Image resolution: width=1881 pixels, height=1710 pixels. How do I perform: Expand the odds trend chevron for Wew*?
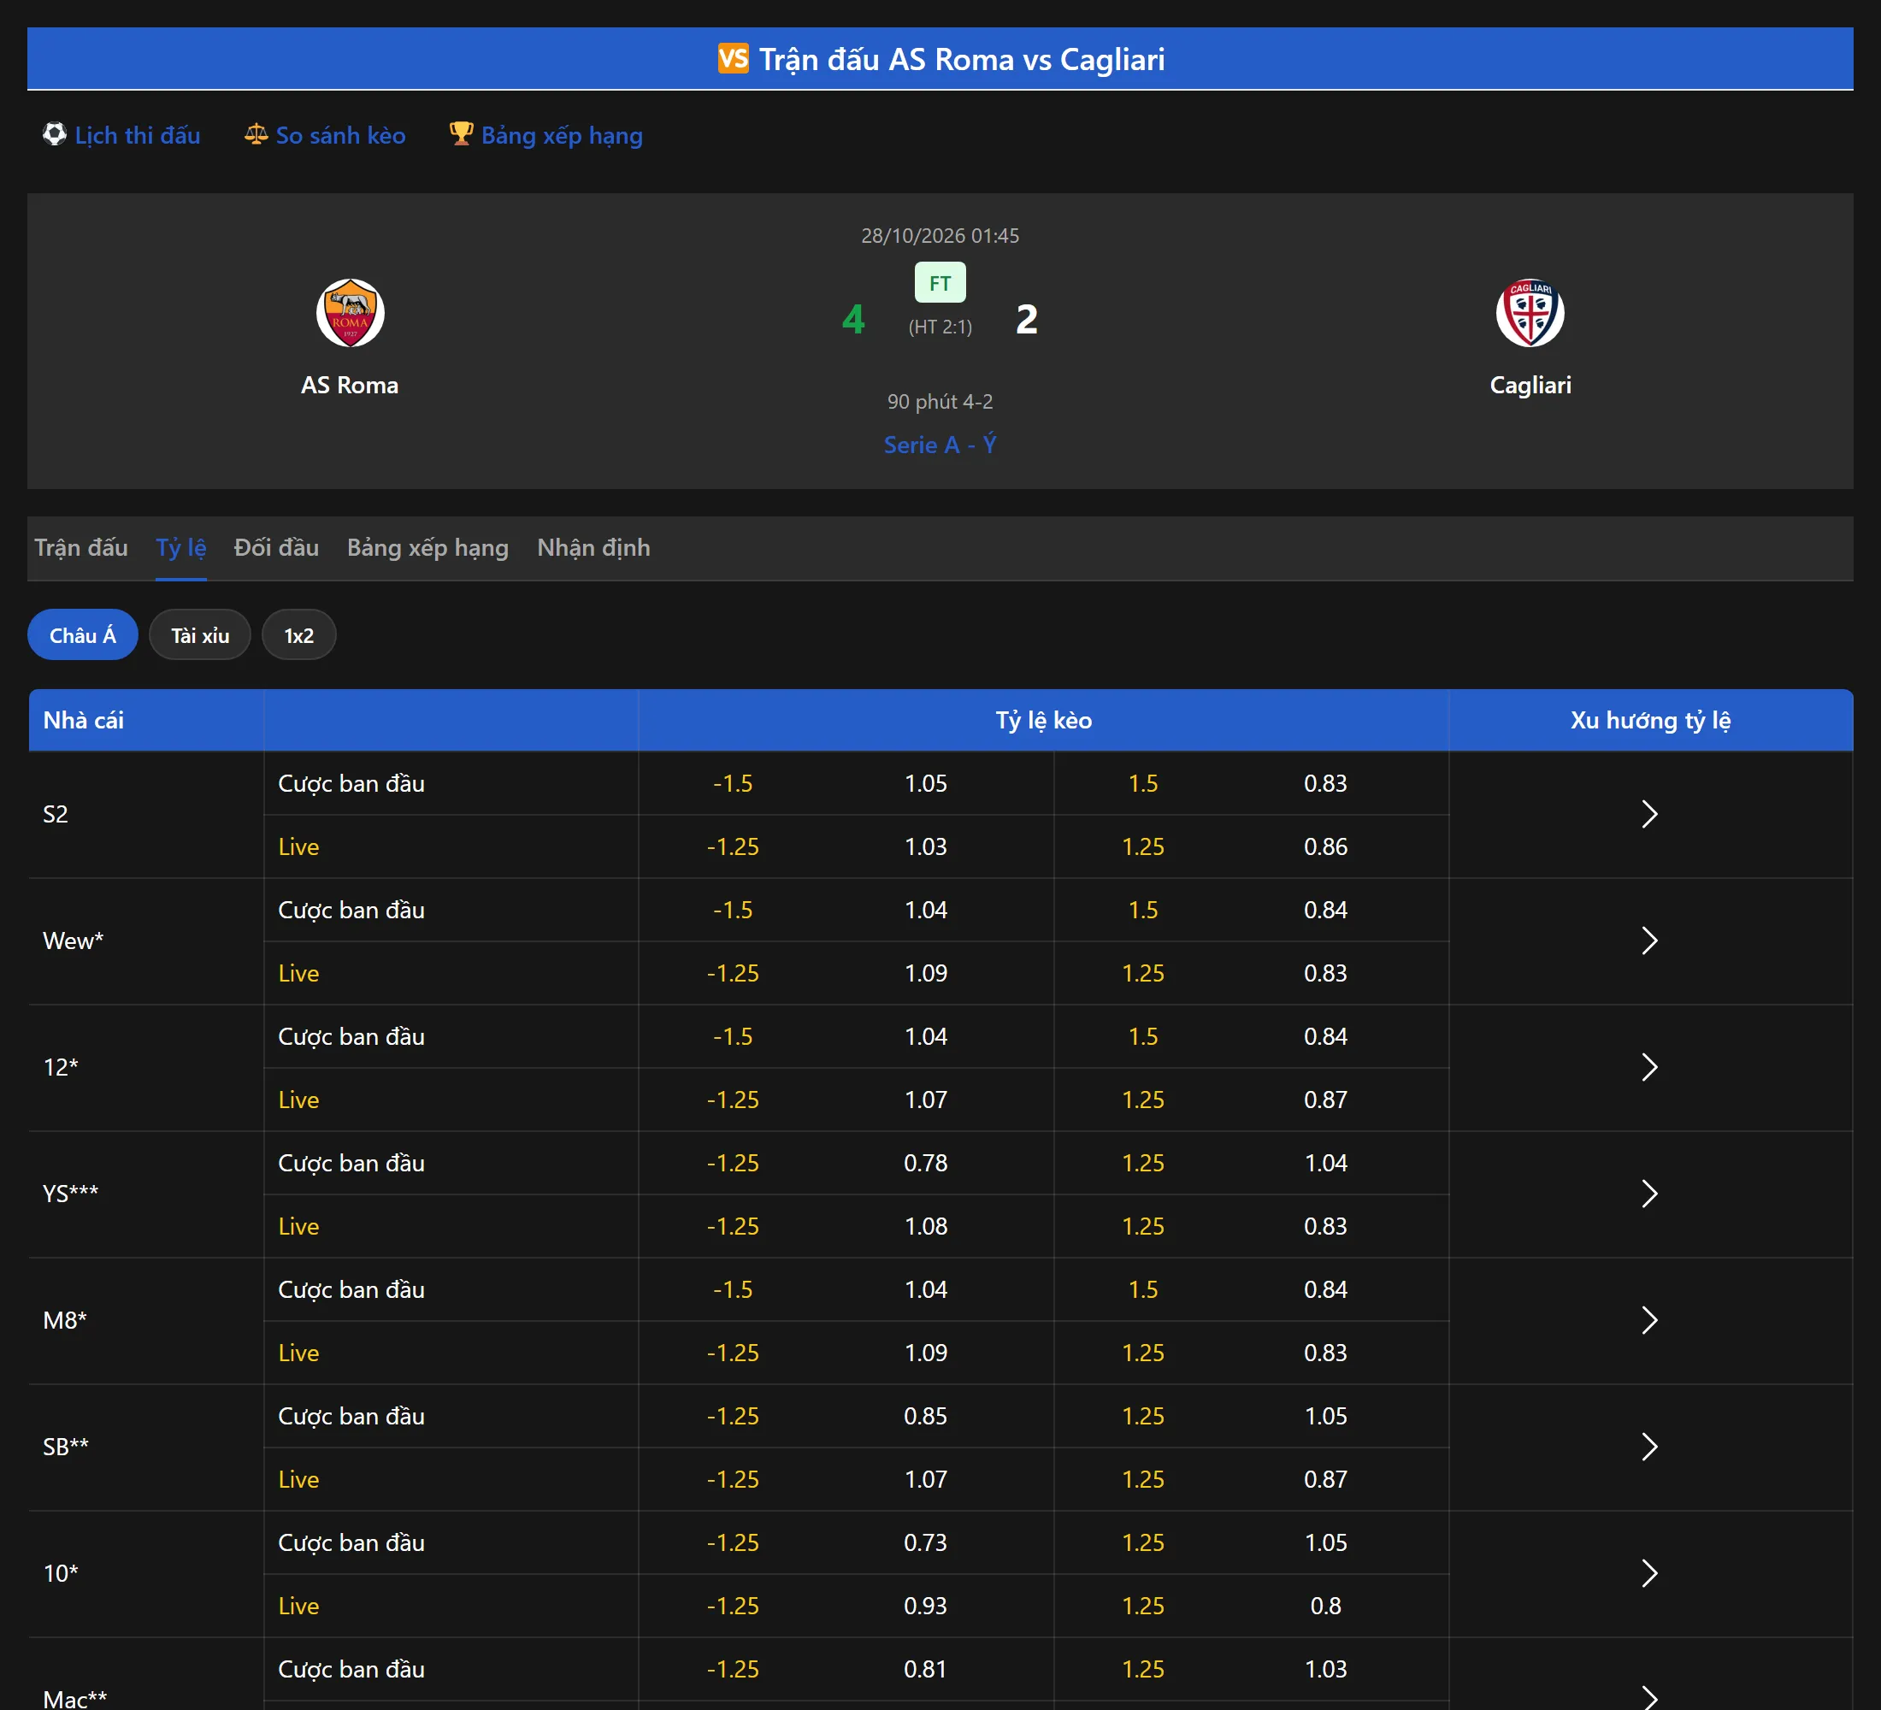(1649, 940)
